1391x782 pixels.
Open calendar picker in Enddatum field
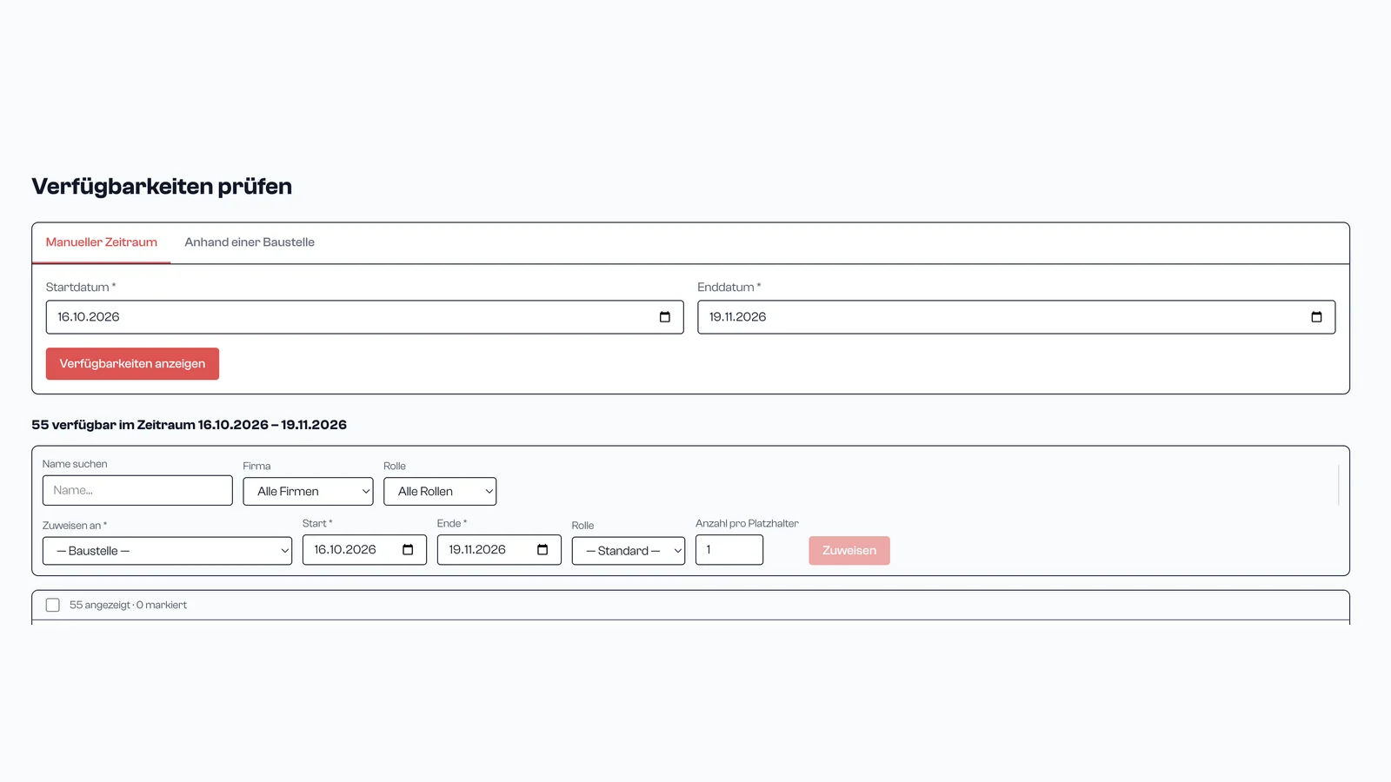[1316, 317]
